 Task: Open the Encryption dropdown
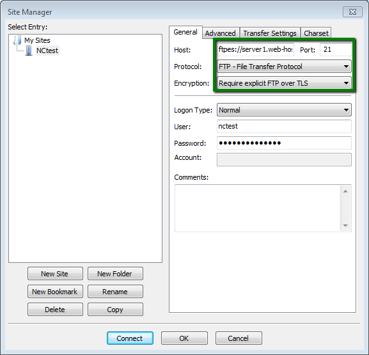(284, 83)
